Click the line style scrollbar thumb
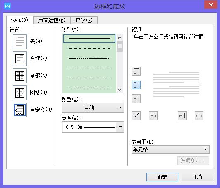This screenshot has width=220, height=188. pyautogui.click(x=120, y=46)
